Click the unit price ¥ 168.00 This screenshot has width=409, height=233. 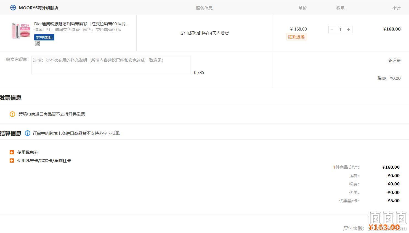pos(298,29)
